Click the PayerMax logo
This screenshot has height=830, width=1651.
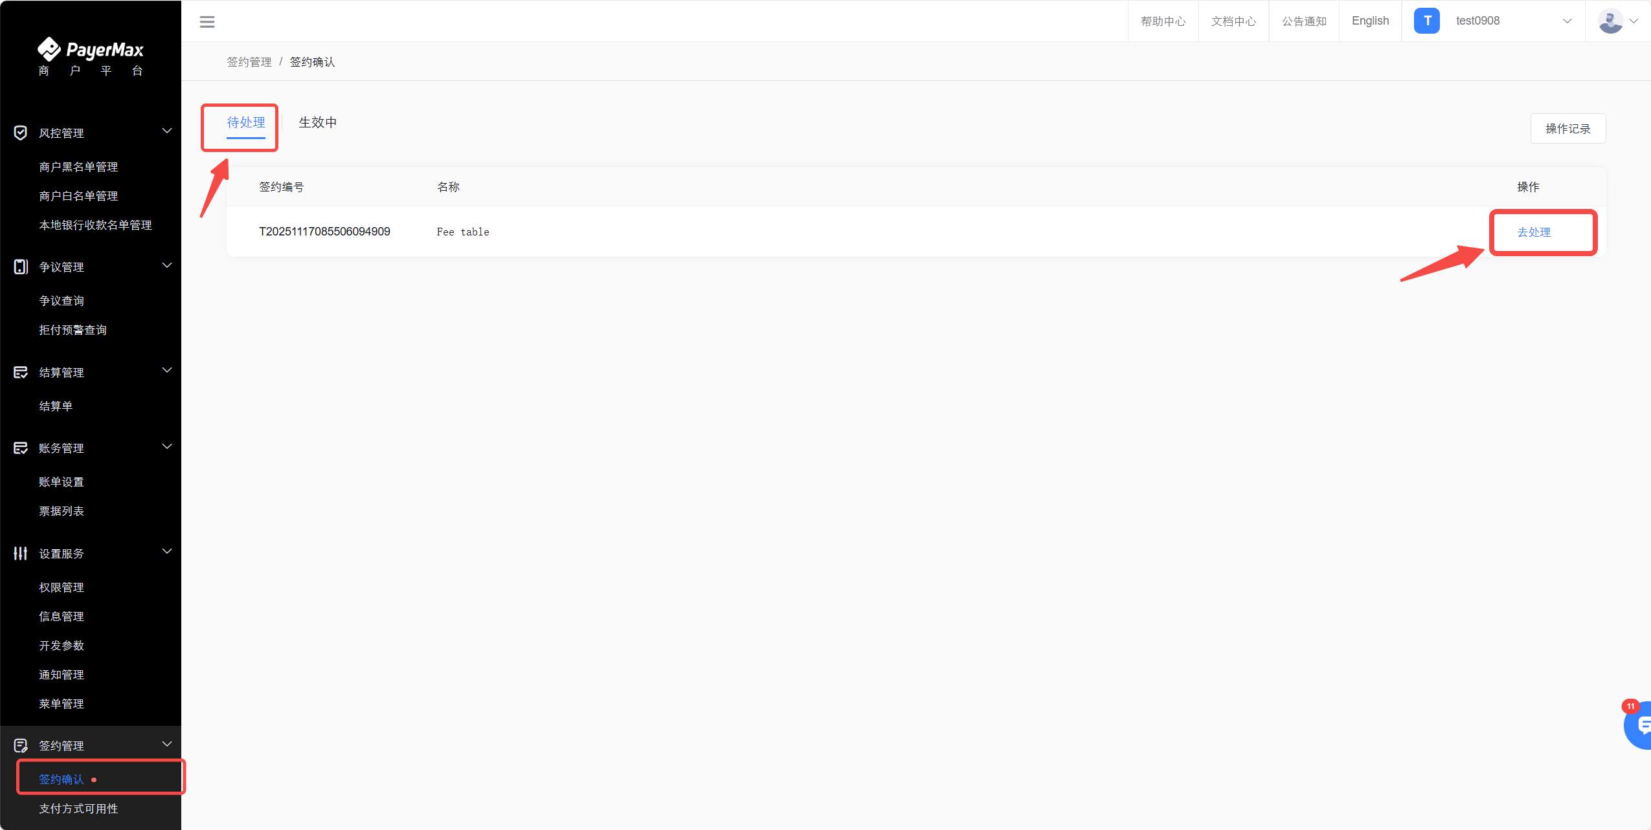(x=91, y=50)
